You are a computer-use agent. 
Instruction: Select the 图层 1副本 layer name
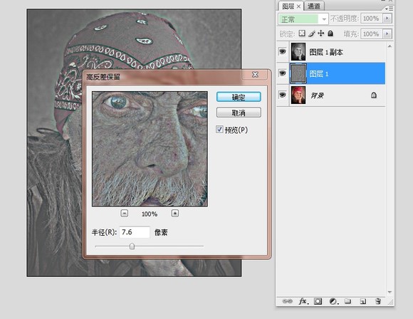pyautogui.click(x=326, y=53)
